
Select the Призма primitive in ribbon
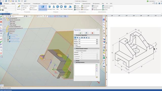pos(65,8)
